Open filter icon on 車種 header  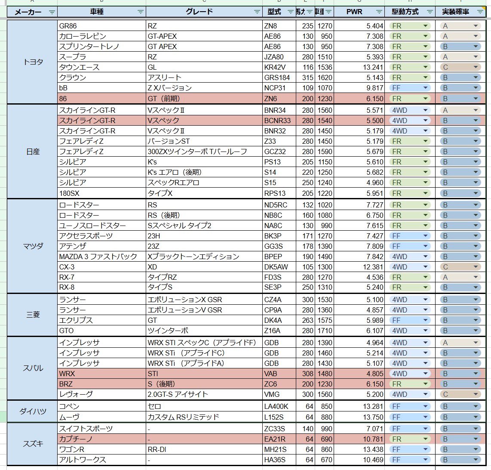(x=141, y=12)
